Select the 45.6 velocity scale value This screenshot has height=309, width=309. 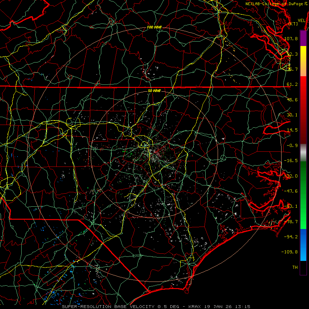[292, 100]
